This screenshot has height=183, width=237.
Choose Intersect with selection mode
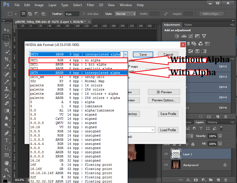tap(43, 14)
